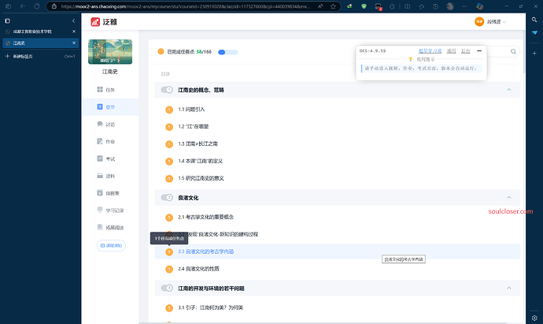This screenshot has width=543, height=324.
Task: Open 学习记录 study records in sidebar
Action: (109, 210)
